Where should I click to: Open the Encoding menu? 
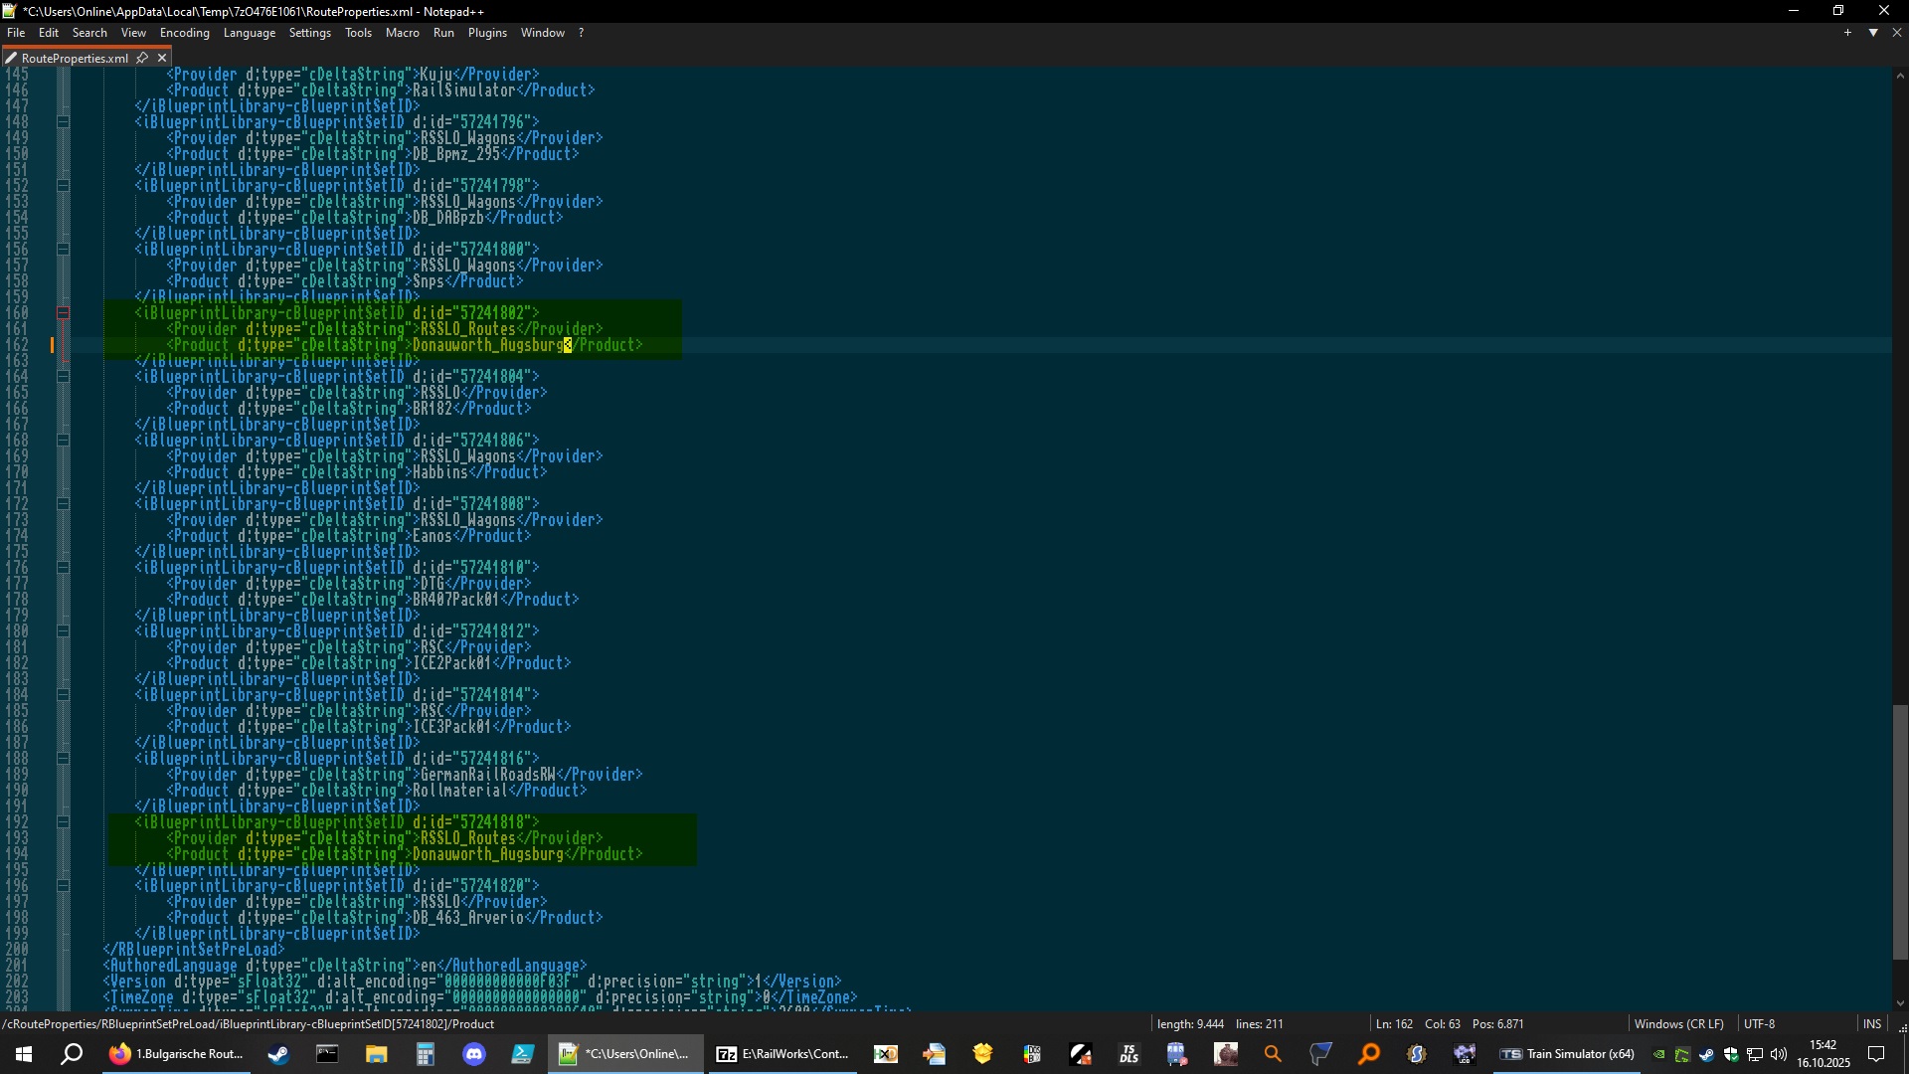(x=184, y=33)
